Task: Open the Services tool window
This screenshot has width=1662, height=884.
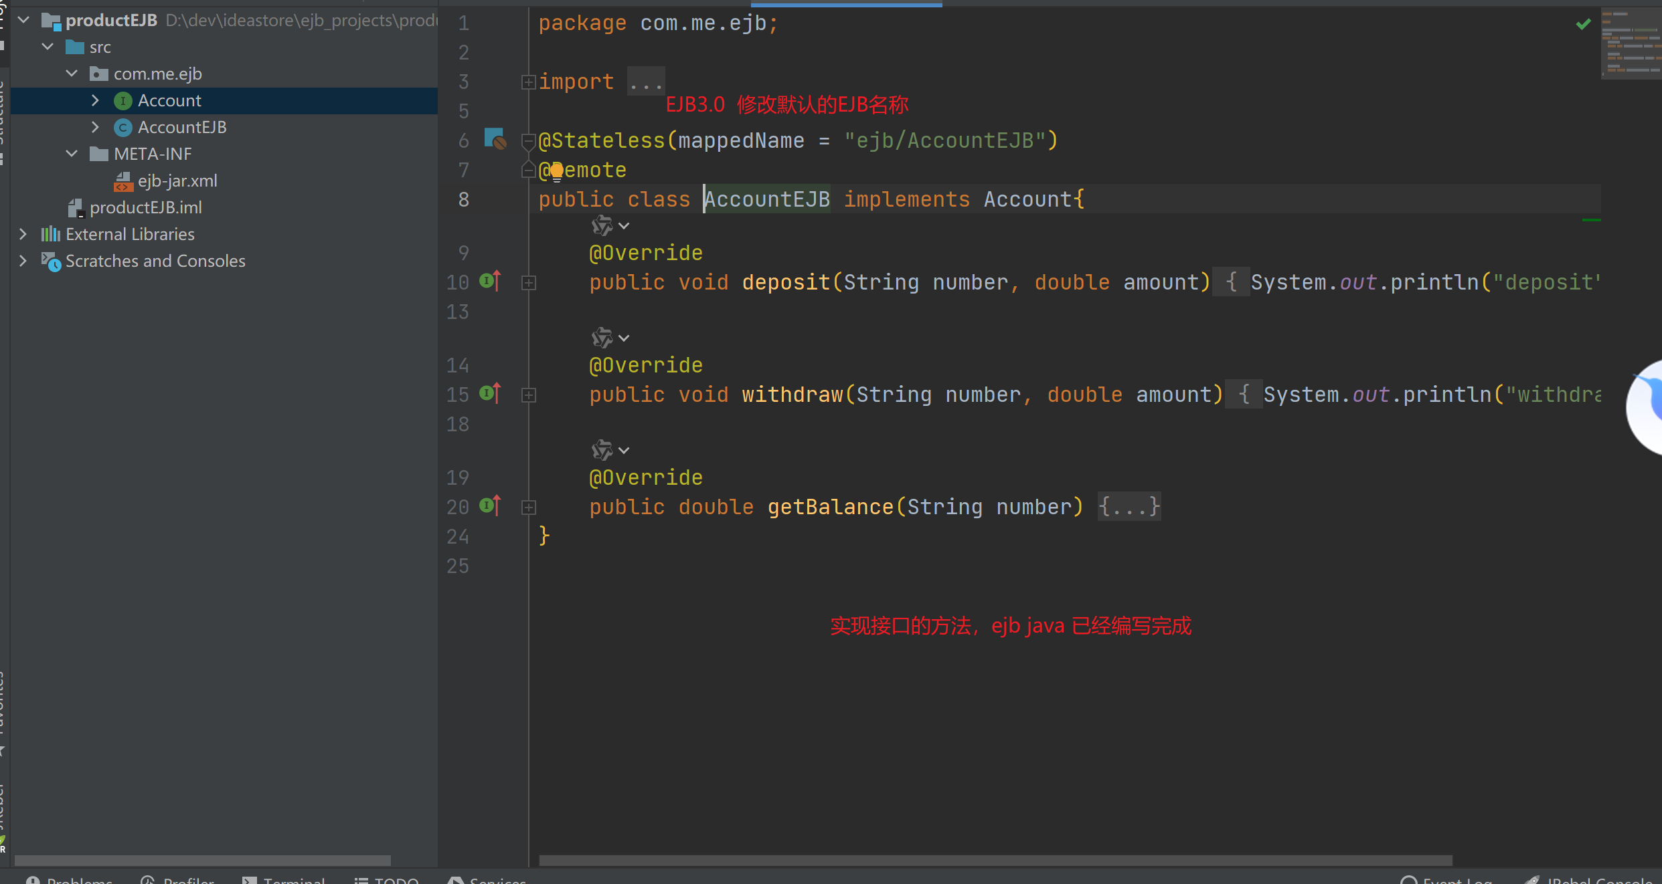Action: tap(487, 880)
